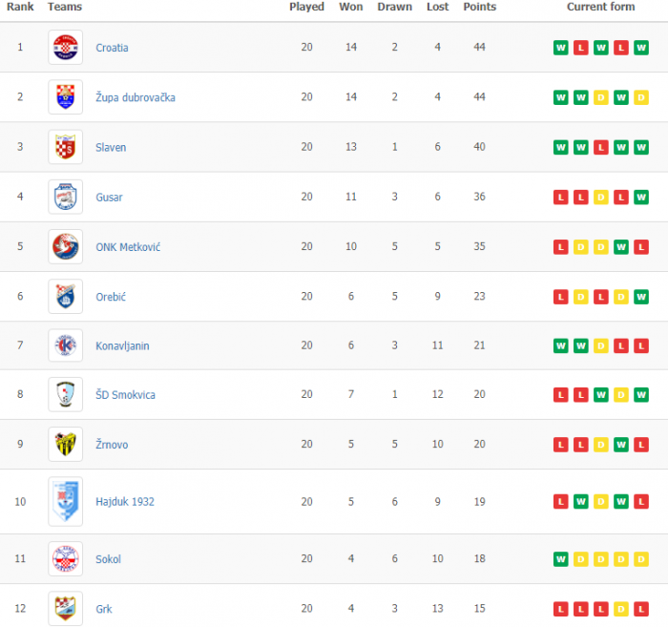Click the Grk team logo
This screenshot has width=668, height=627.
point(65,608)
